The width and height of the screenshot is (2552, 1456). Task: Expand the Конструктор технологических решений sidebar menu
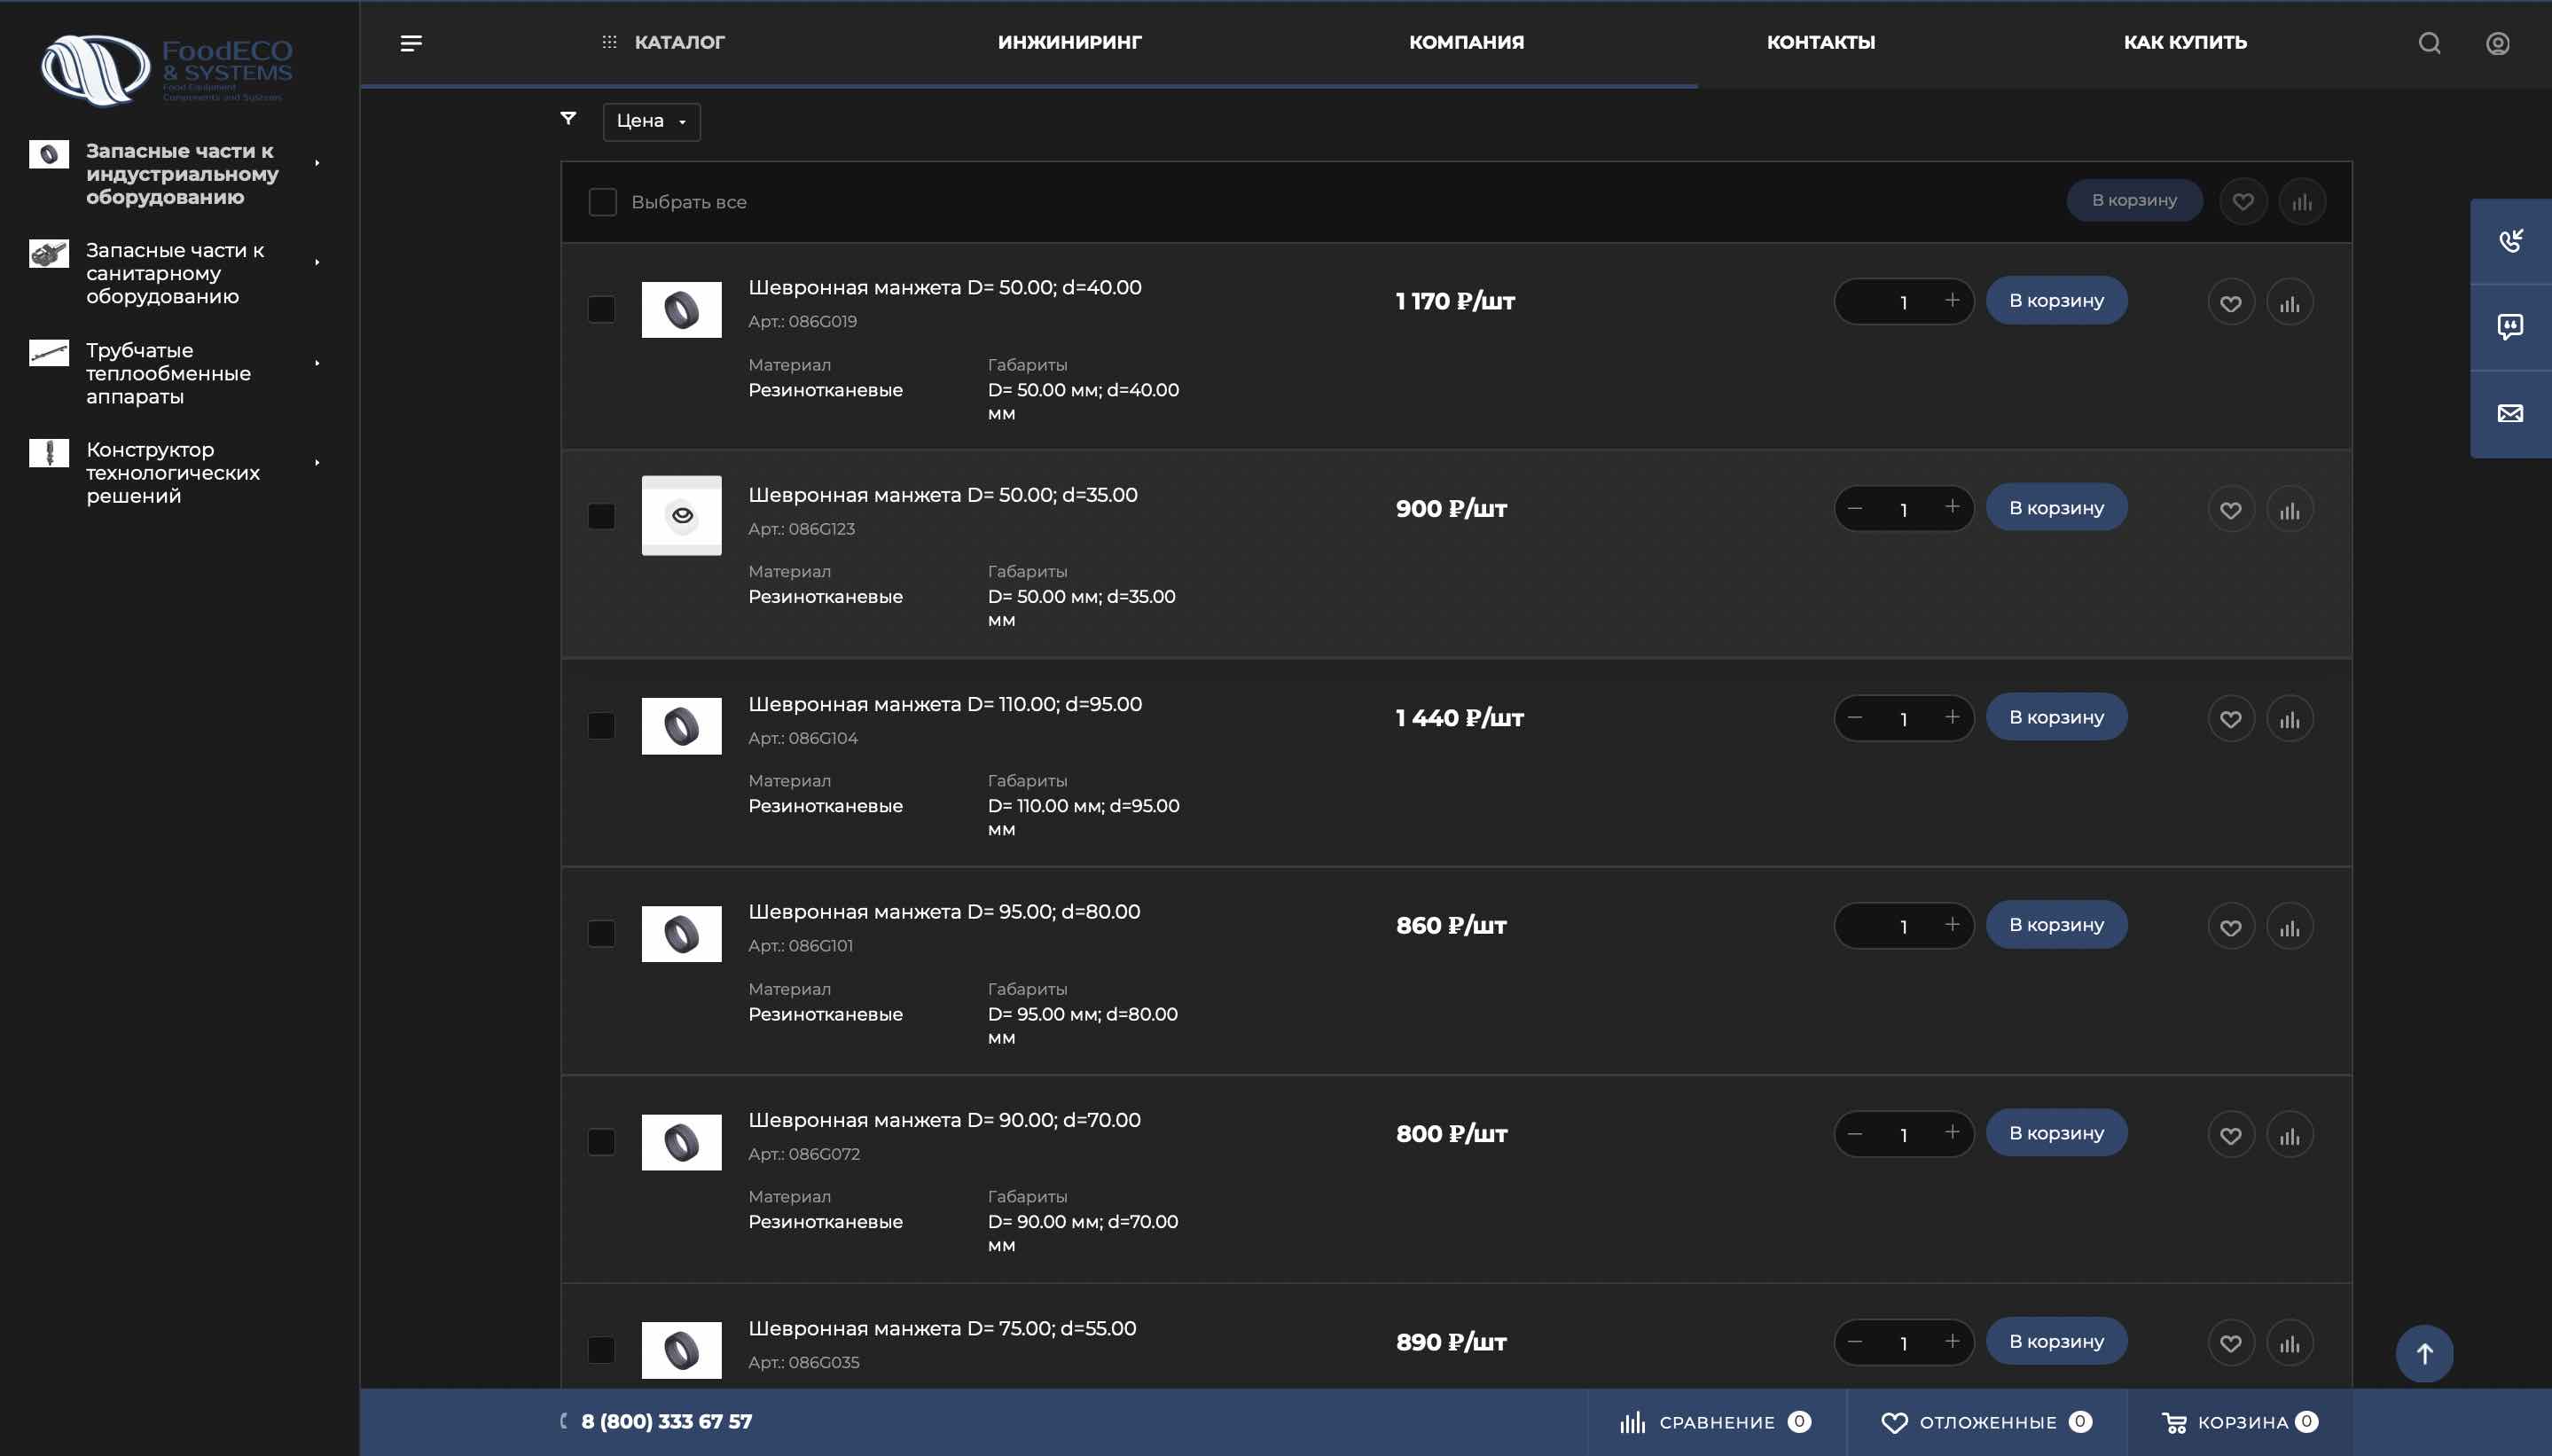pos(317,462)
